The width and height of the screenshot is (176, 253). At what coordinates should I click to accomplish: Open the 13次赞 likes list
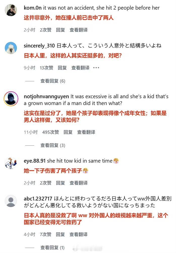coord(46,68)
